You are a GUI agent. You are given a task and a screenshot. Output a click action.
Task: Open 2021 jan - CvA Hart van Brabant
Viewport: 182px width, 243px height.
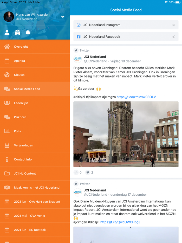point(35,202)
